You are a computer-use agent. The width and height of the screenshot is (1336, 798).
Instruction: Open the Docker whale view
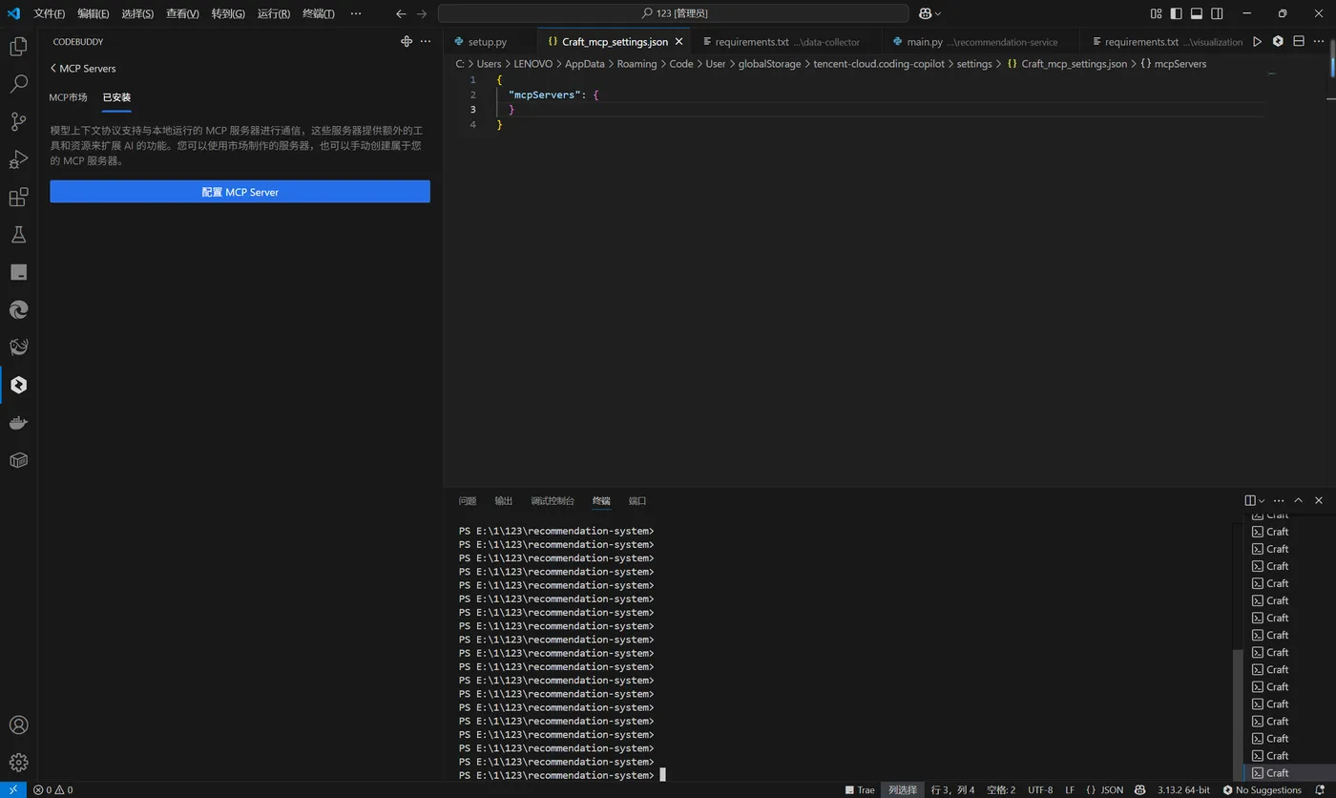(18, 422)
